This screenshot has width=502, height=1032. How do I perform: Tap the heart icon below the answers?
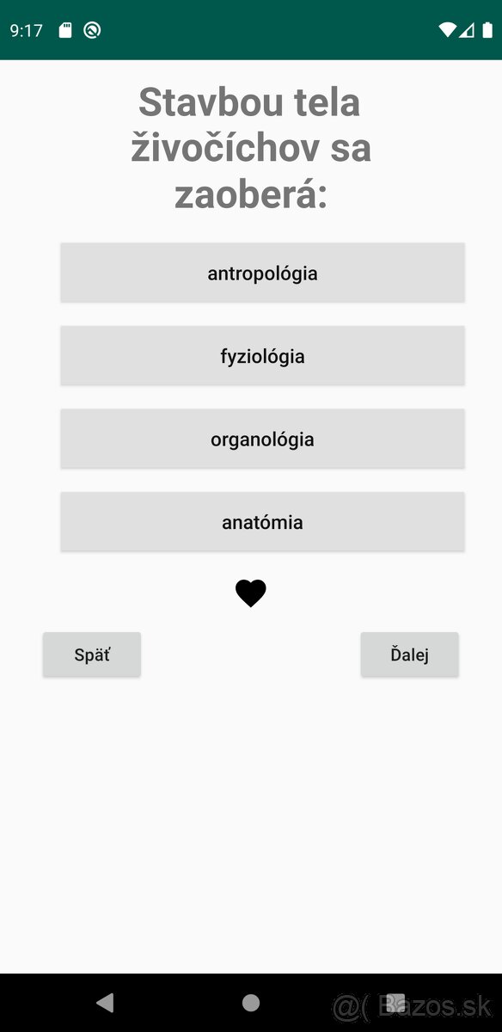250,592
